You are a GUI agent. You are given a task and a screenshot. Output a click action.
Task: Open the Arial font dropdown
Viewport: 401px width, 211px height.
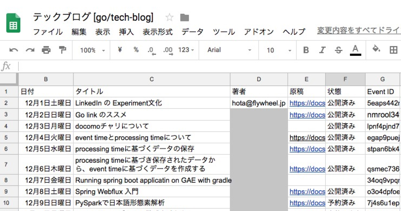(x=229, y=50)
